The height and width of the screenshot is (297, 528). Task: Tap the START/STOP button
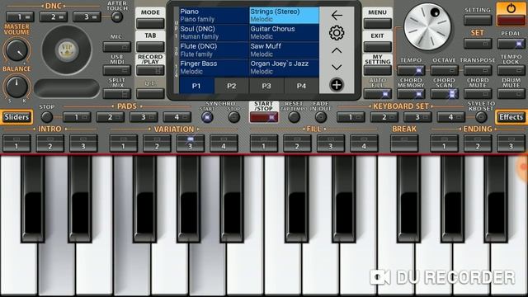pyautogui.click(x=264, y=117)
